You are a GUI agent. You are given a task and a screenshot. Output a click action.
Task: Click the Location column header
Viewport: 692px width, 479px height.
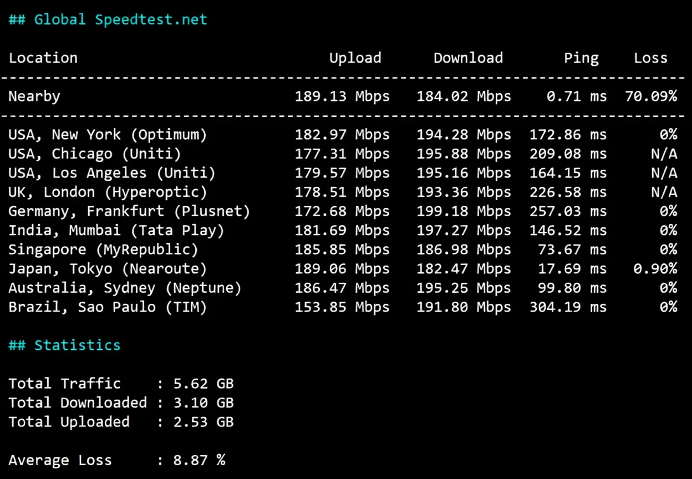[x=43, y=58]
